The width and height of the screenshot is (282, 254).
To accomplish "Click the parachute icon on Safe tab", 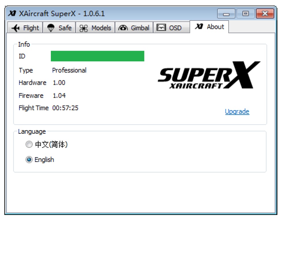I will pyautogui.click(x=51, y=28).
